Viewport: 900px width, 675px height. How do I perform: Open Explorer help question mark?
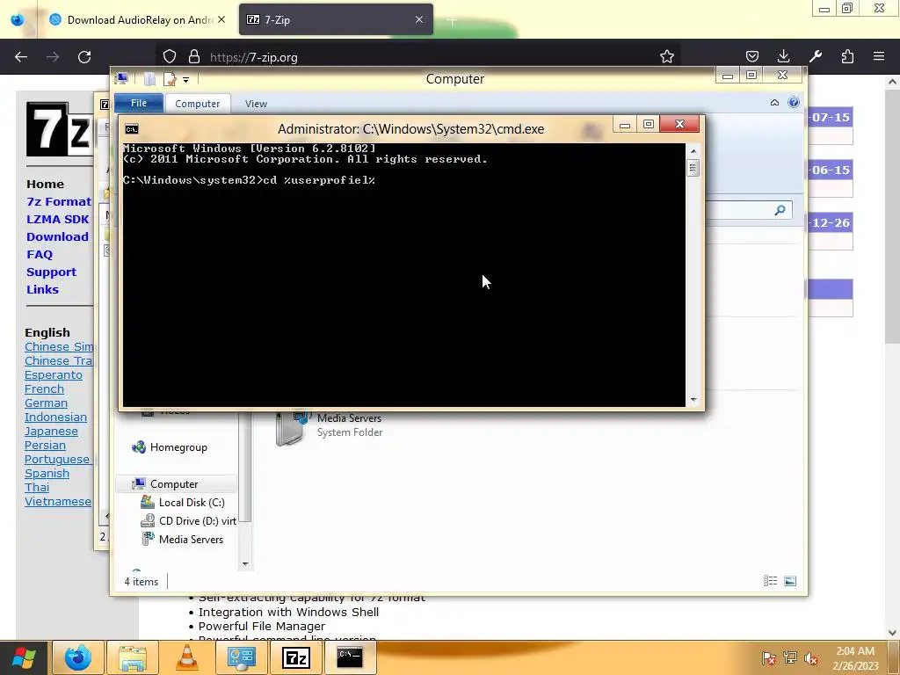(x=794, y=102)
